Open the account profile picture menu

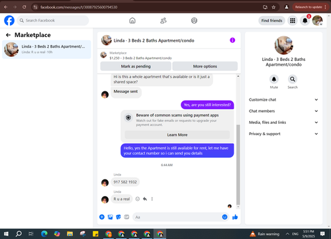317,21
